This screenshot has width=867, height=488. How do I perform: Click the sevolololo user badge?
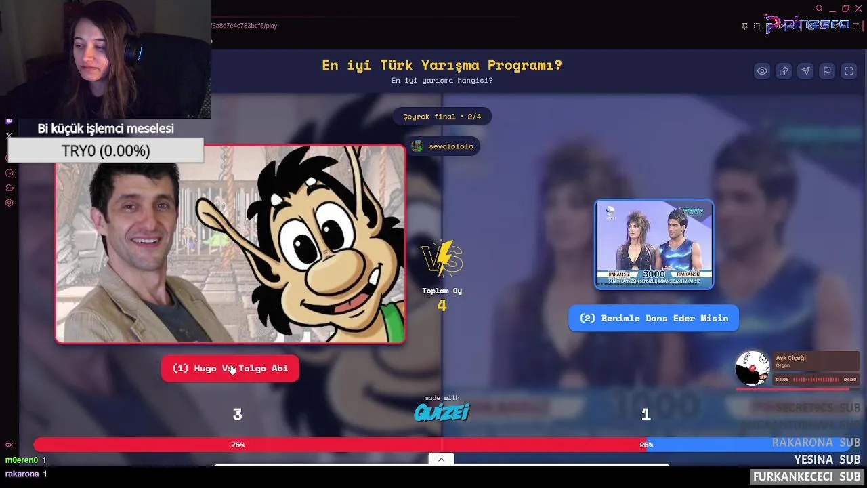(442, 146)
